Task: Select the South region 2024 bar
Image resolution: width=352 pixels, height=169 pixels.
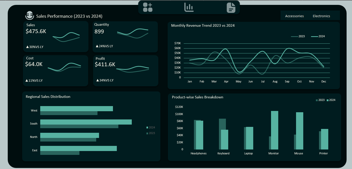Action: click(86, 122)
